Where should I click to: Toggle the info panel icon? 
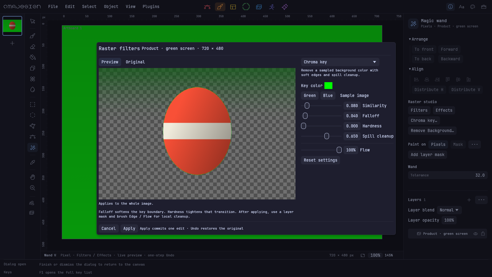(450, 7)
